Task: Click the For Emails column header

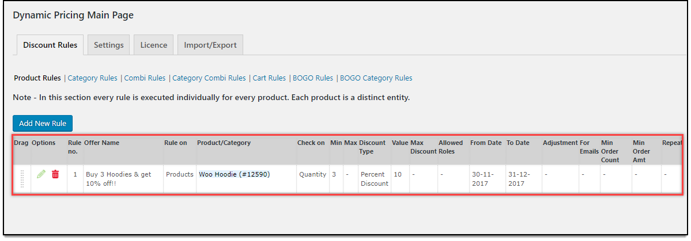Action: [588, 147]
